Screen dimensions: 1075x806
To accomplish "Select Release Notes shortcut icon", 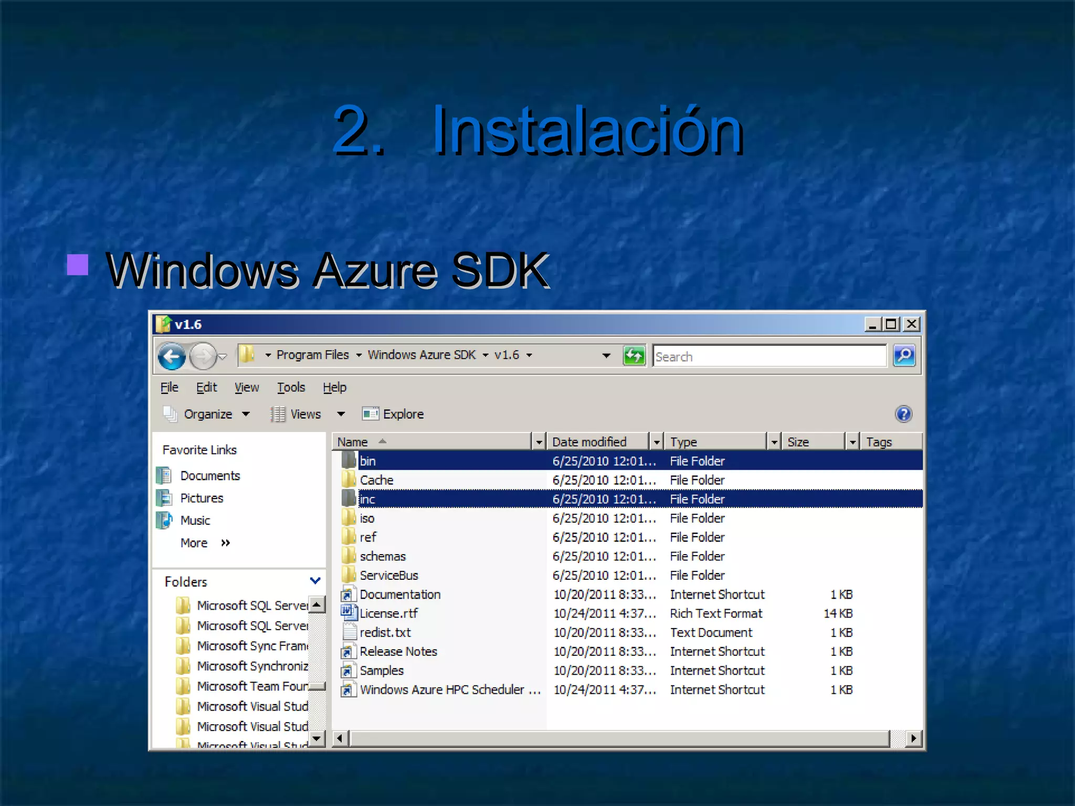I will click(349, 651).
